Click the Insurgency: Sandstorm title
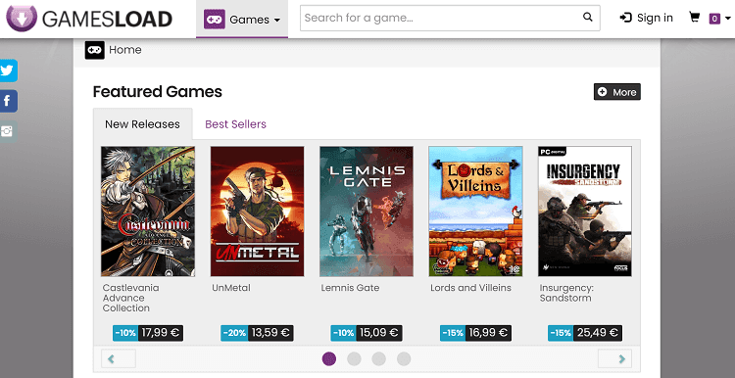The image size is (735, 378). (566, 293)
